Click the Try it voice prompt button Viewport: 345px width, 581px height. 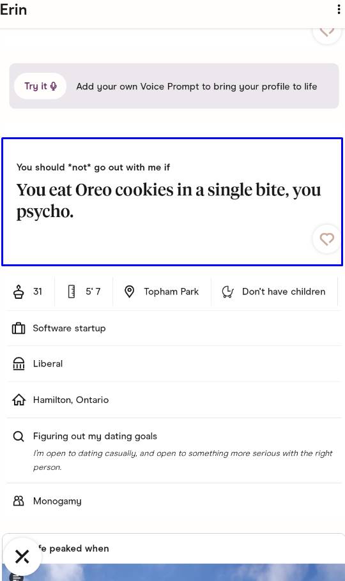tap(40, 86)
